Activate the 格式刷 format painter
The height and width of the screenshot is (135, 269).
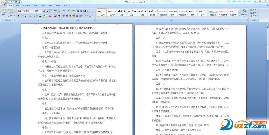[11, 16]
